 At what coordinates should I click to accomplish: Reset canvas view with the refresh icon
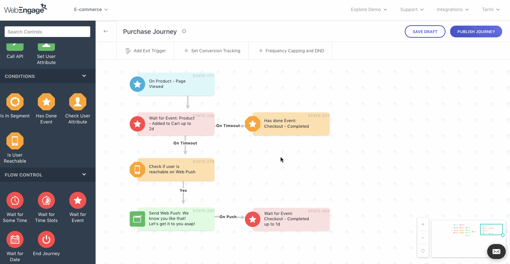coord(423,251)
